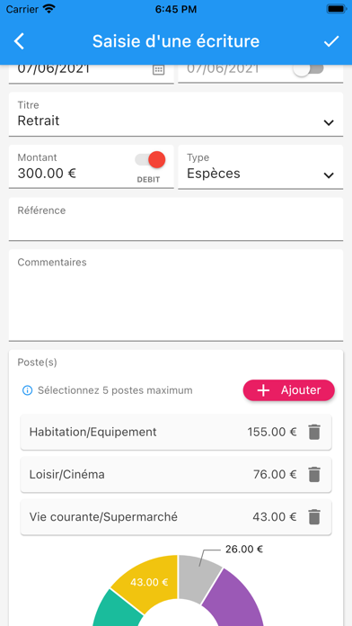Delete the Loisir/Cinéma poste
Screen dimensions: 352x626
314,474
